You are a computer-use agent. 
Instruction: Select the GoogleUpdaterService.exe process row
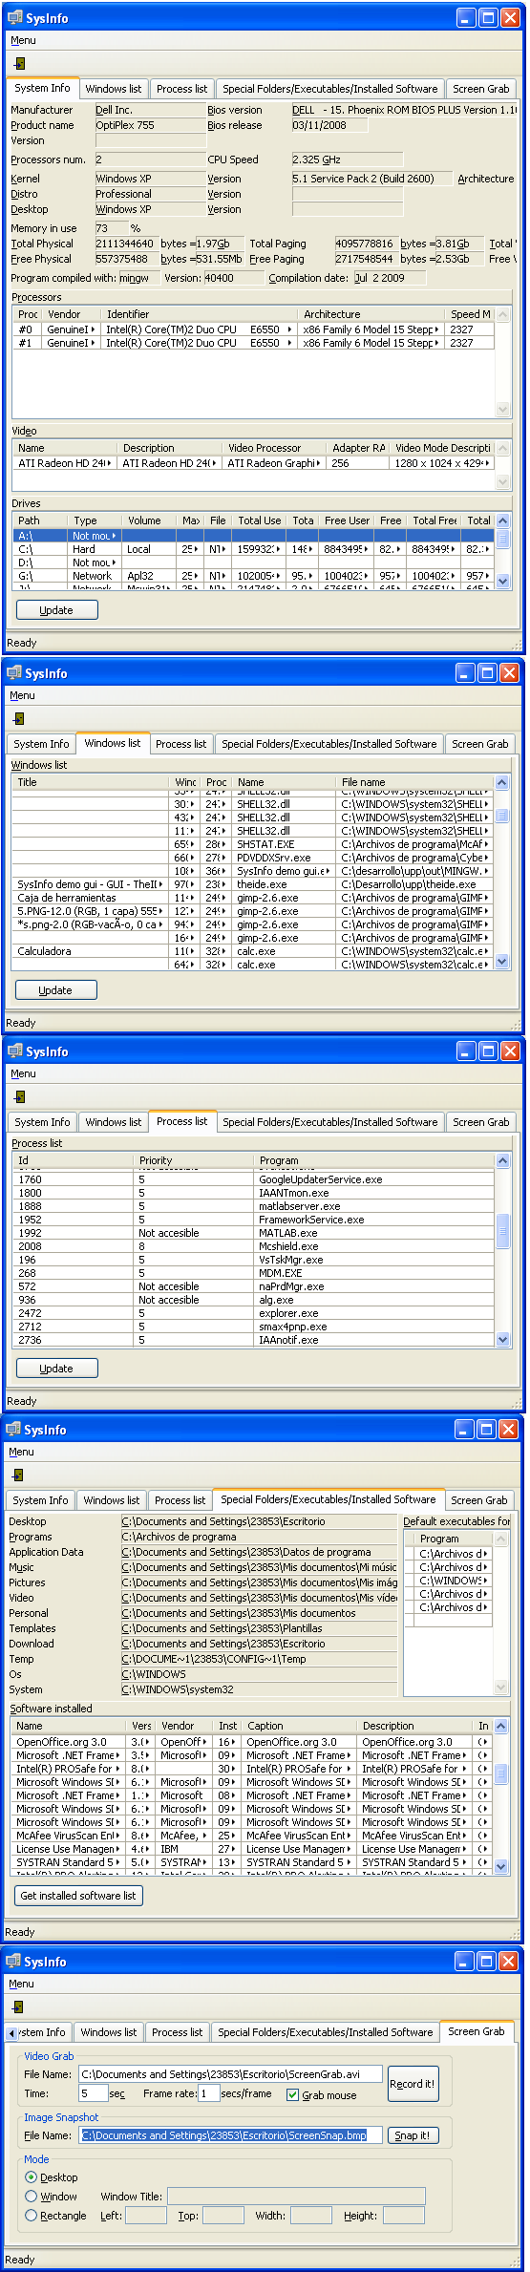tap(253, 1179)
